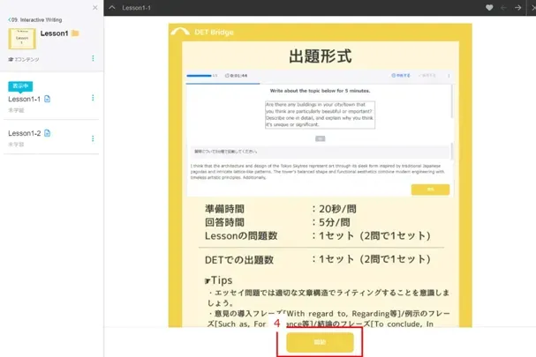The width and height of the screenshot is (536, 357).
Task: Open the Lesson1 three-dot options menu
Action: (x=93, y=58)
